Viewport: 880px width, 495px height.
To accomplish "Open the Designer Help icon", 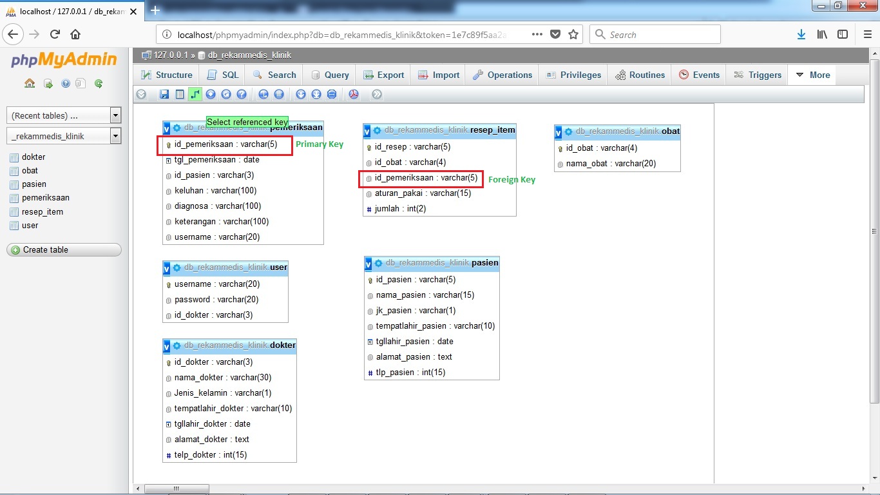I will click(242, 94).
